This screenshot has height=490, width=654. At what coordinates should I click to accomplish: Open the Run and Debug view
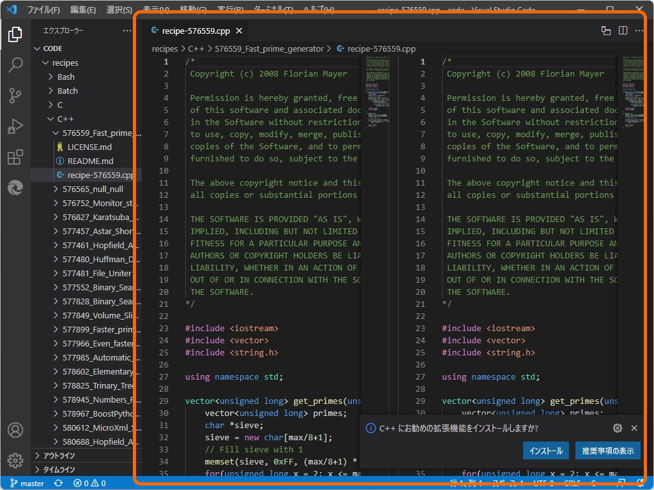[x=15, y=126]
